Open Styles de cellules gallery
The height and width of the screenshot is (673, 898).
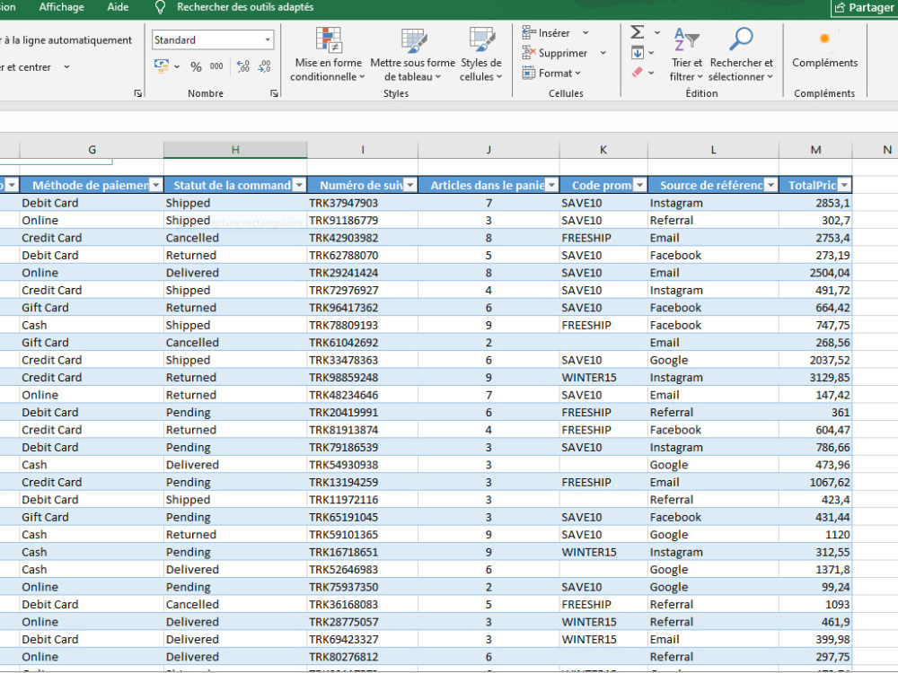tap(481, 55)
